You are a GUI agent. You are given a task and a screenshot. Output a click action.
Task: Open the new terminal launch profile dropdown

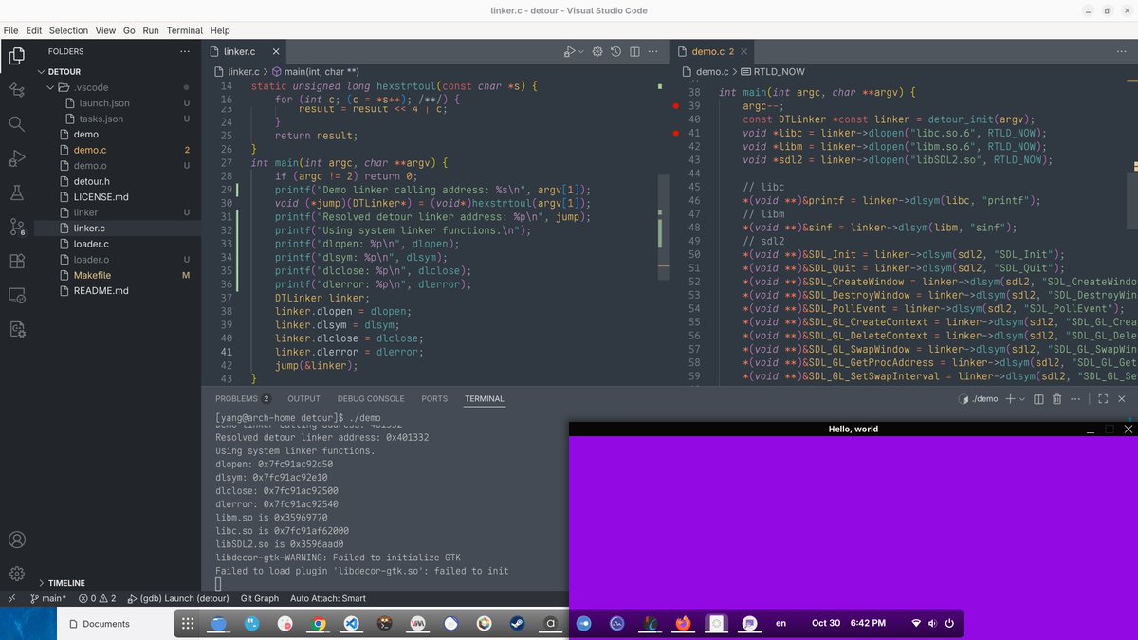point(1022,399)
